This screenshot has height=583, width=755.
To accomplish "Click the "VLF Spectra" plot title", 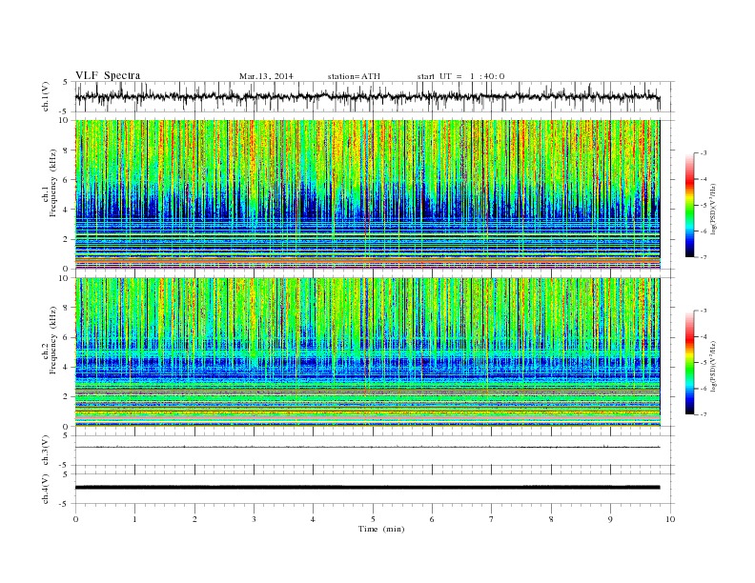I will click(x=108, y=75).
